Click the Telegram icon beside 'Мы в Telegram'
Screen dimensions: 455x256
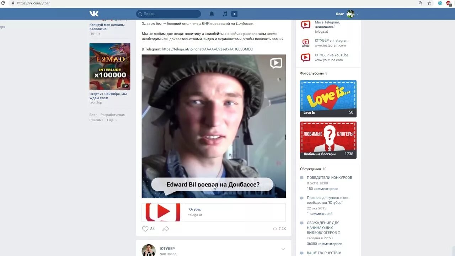tap(305, 25)
